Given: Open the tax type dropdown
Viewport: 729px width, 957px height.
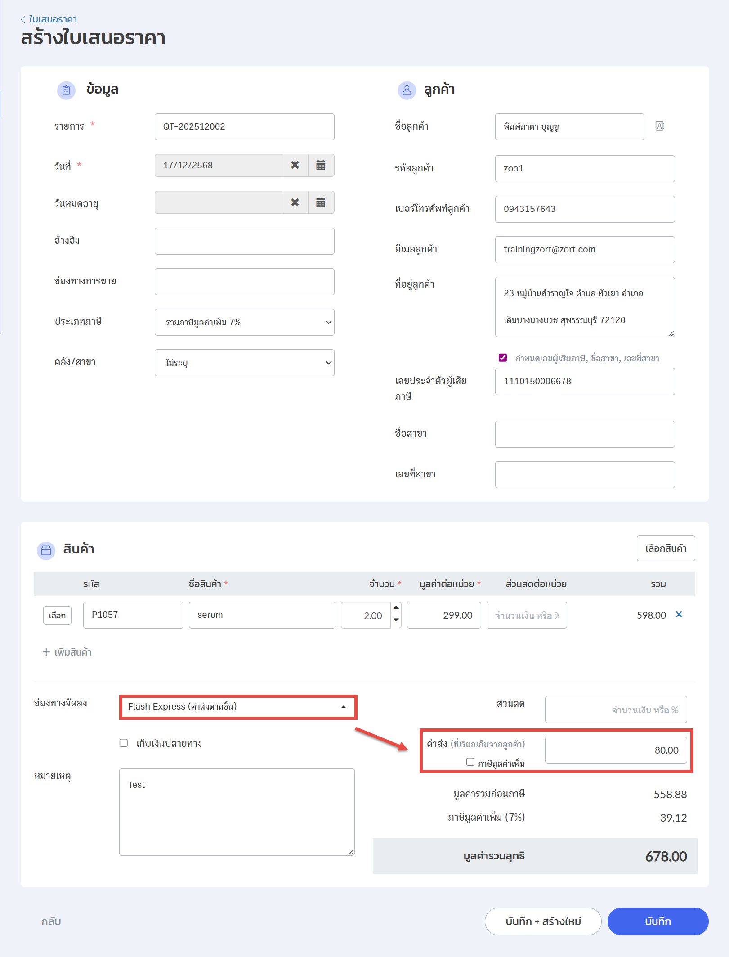Looking at the screenshot, I should coord(244,322).
